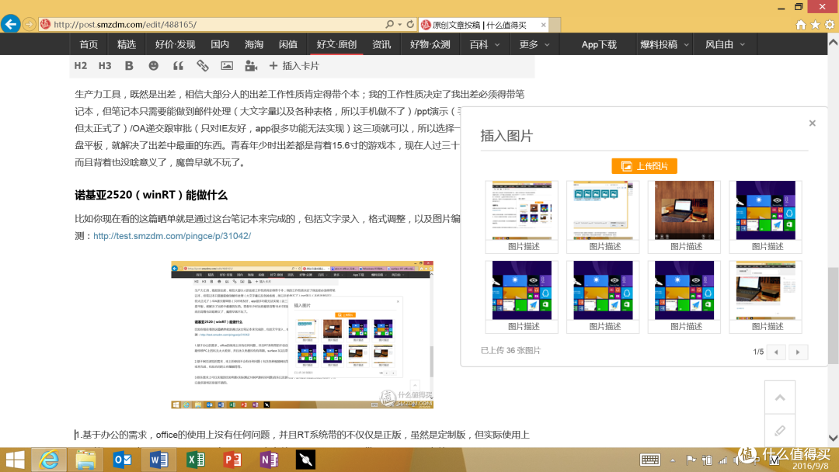Launch Excel from taskbar
839x472 pixels.
click(195, 460)
